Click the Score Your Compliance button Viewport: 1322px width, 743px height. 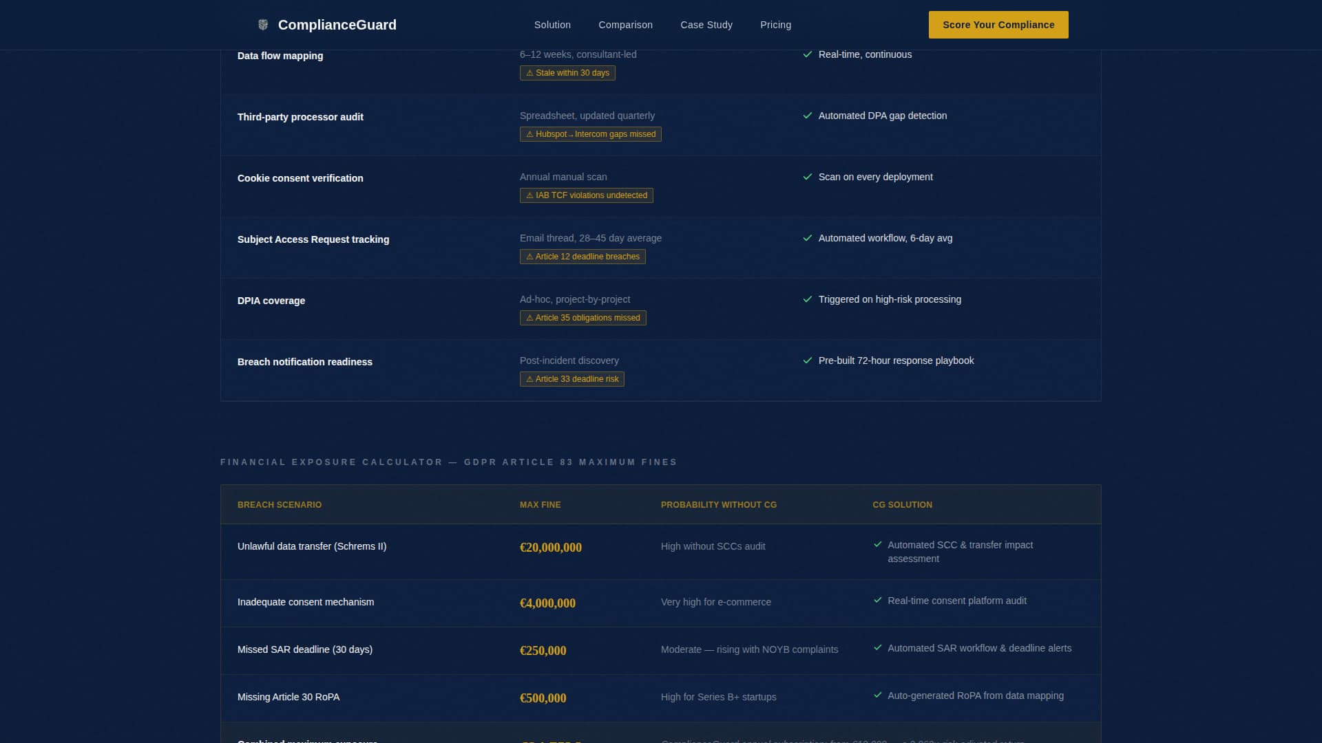998,25
